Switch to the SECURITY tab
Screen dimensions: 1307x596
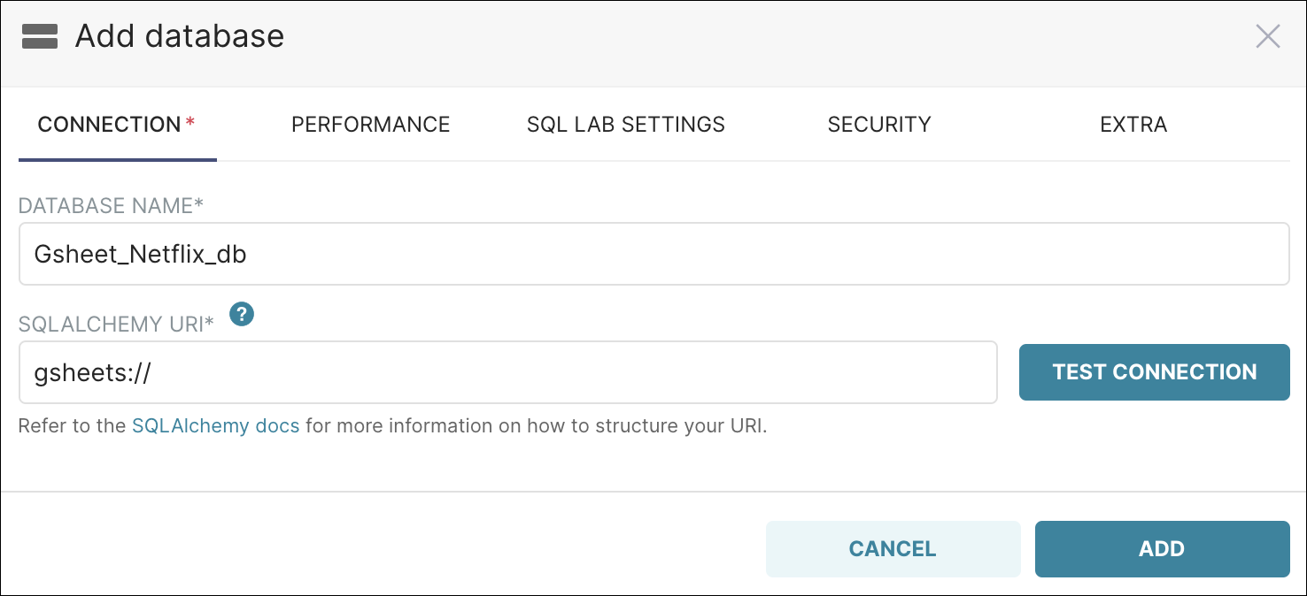point(878,125)
